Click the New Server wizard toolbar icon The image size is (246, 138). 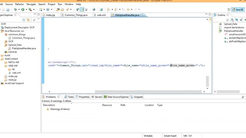(41, 10)
